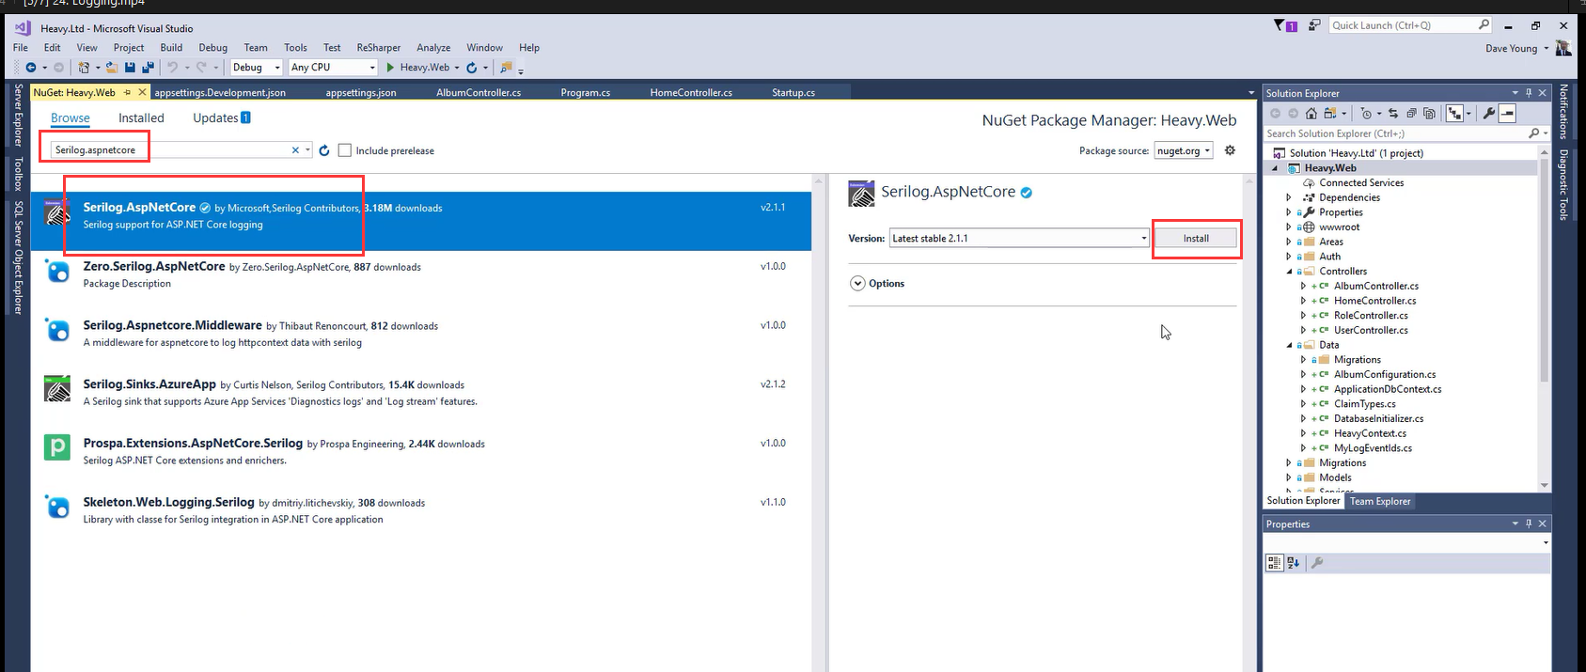Open the Version Latest stable 2.1.1 dropdown
Viewport: 1586px width, 672px height.
pyautogui.click(x=1019, y=238)
